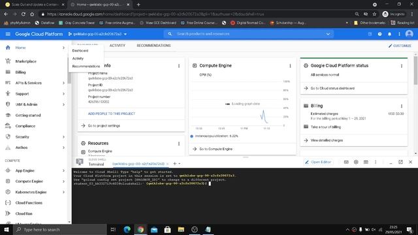Open the help question mark icon
418x235 pixels.
tap(379, 34)
